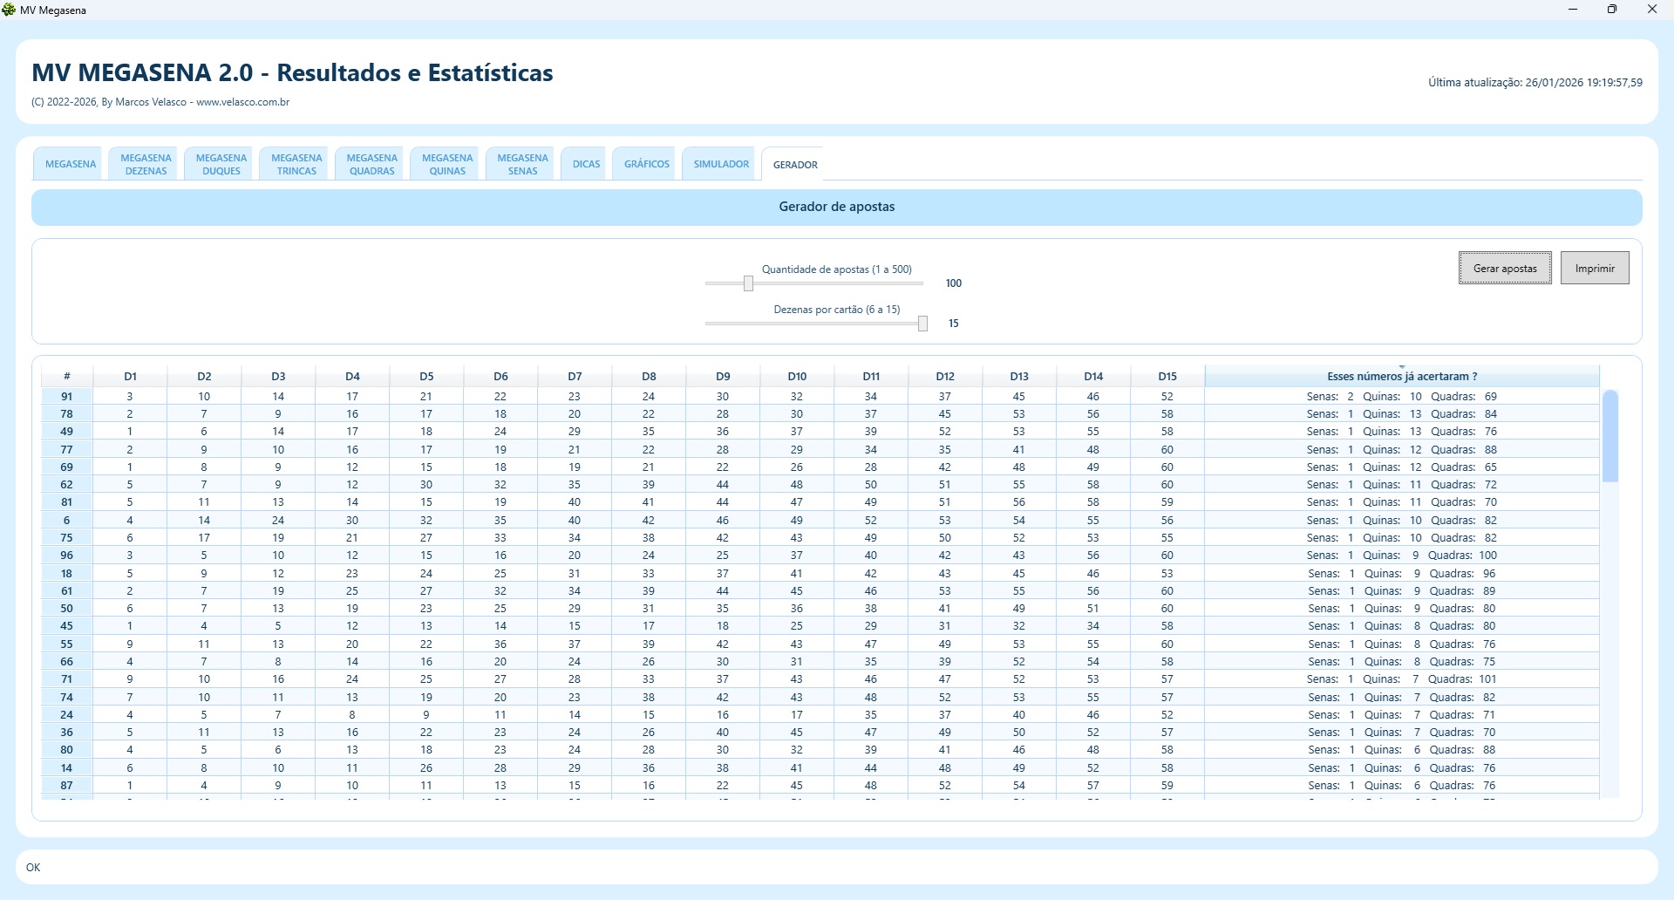Go to the MEGASENA QUADRAS tab
The width and height of the screenshot is (1674, 900).
372,164
